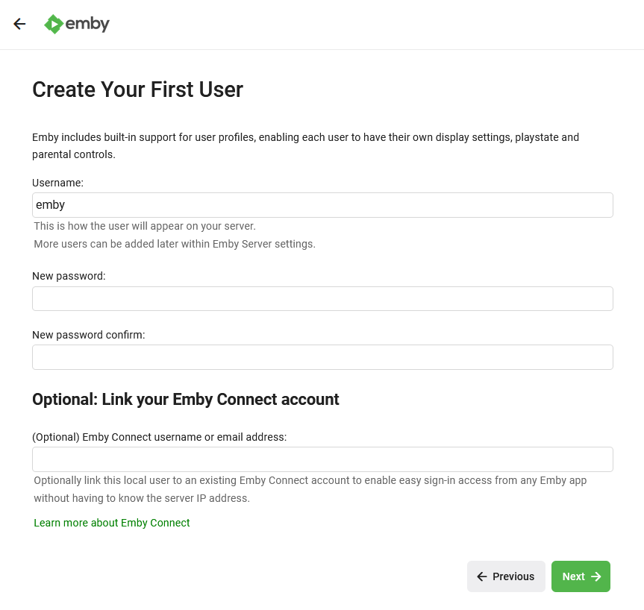644x610 pixels.
Task: Click the Create Your First User heading
Action: click(x=137, y=89)
